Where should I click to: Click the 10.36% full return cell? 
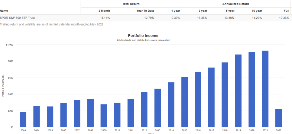pos(284,18)
